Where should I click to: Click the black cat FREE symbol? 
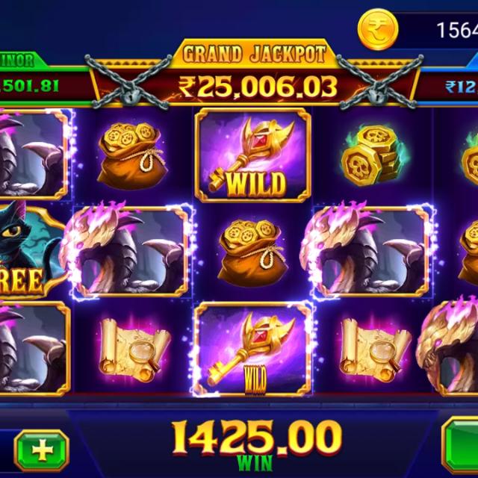click(29, 250)
